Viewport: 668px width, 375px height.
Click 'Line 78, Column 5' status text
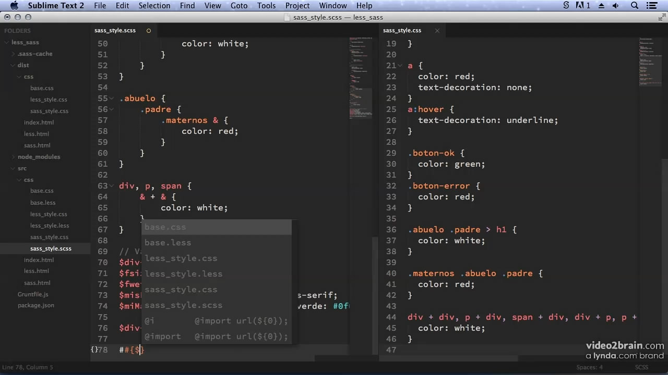pos(27,367)
